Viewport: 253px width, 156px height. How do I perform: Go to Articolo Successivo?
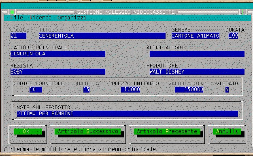(88, 131)
